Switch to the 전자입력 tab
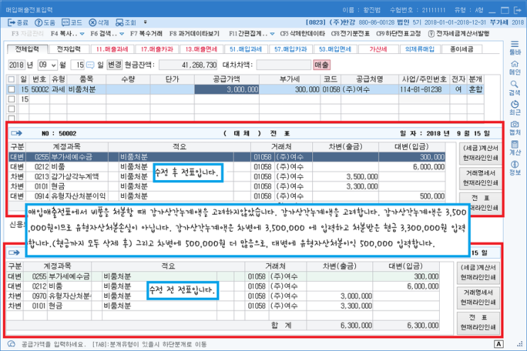The height and width of the screenshot is (351, 527). tap(69, 49)
